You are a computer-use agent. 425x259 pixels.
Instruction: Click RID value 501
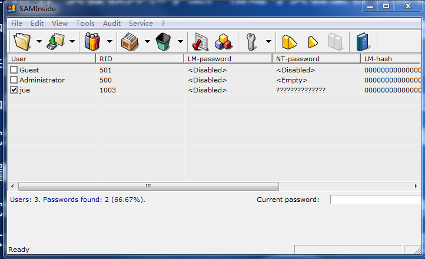click(x=105, y=70)
